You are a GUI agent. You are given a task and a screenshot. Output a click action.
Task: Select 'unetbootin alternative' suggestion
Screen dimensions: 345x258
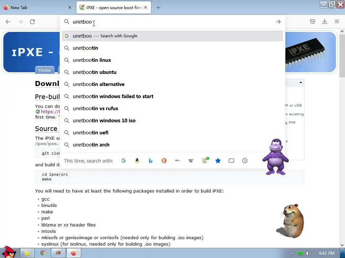pyautogui.click(x=172, y=84)
